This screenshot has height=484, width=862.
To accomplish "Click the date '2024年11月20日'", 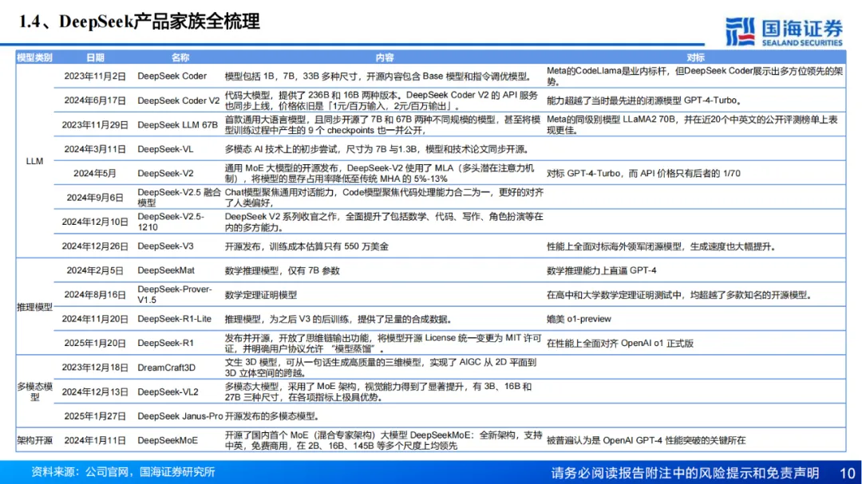I will (95, 319).
